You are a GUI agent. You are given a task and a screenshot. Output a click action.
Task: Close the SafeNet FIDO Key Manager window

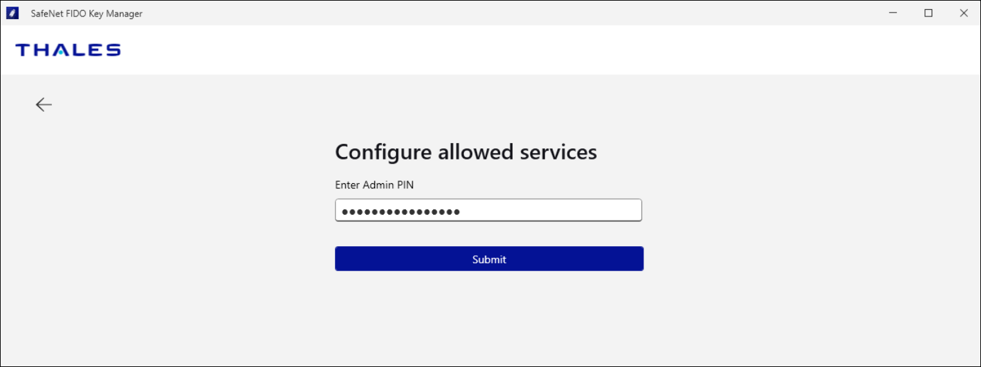[x=963, y=13]
